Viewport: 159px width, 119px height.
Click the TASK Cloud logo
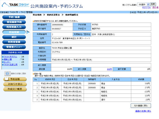click(16, 5)
